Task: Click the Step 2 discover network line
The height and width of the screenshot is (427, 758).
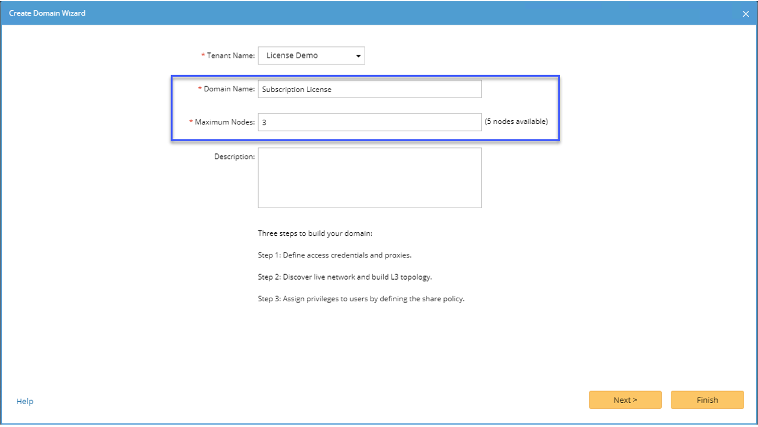Action: pyautogui.click(x=345, y=277)
